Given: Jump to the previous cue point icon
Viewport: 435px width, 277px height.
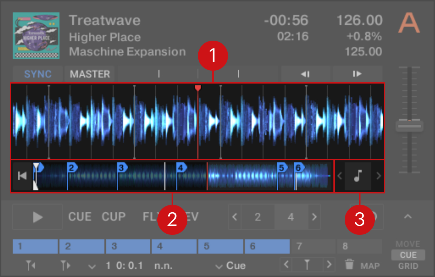Looking at the screenshot, I should coord(30,266).
